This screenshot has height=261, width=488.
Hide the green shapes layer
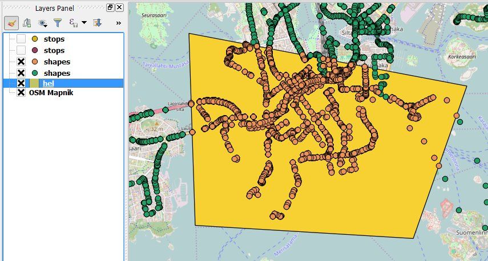point(21,73)
